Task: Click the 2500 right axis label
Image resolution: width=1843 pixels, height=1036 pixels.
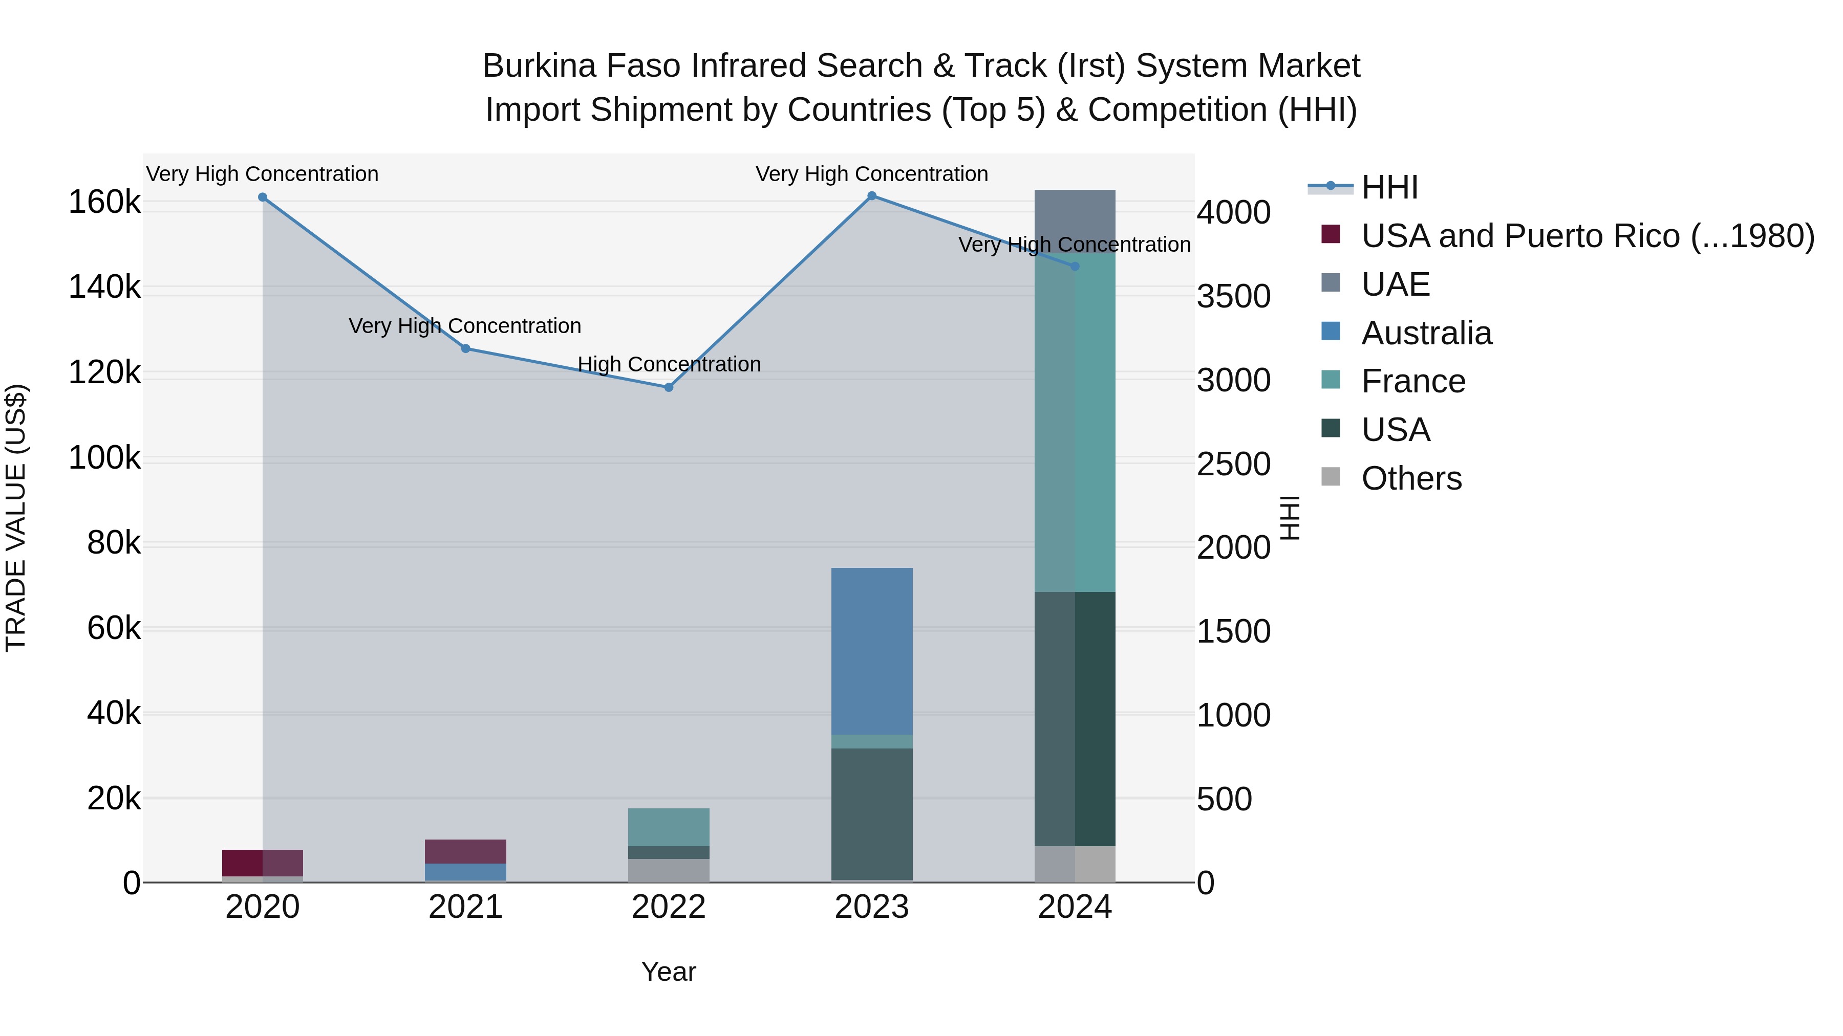Action: tap(1234, 464)
